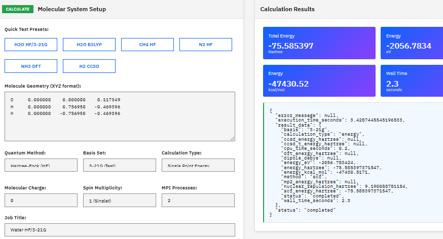Load the H2O B3LYP preset
The width and height of the screenshot is (443, 239).
pos(89,45)
